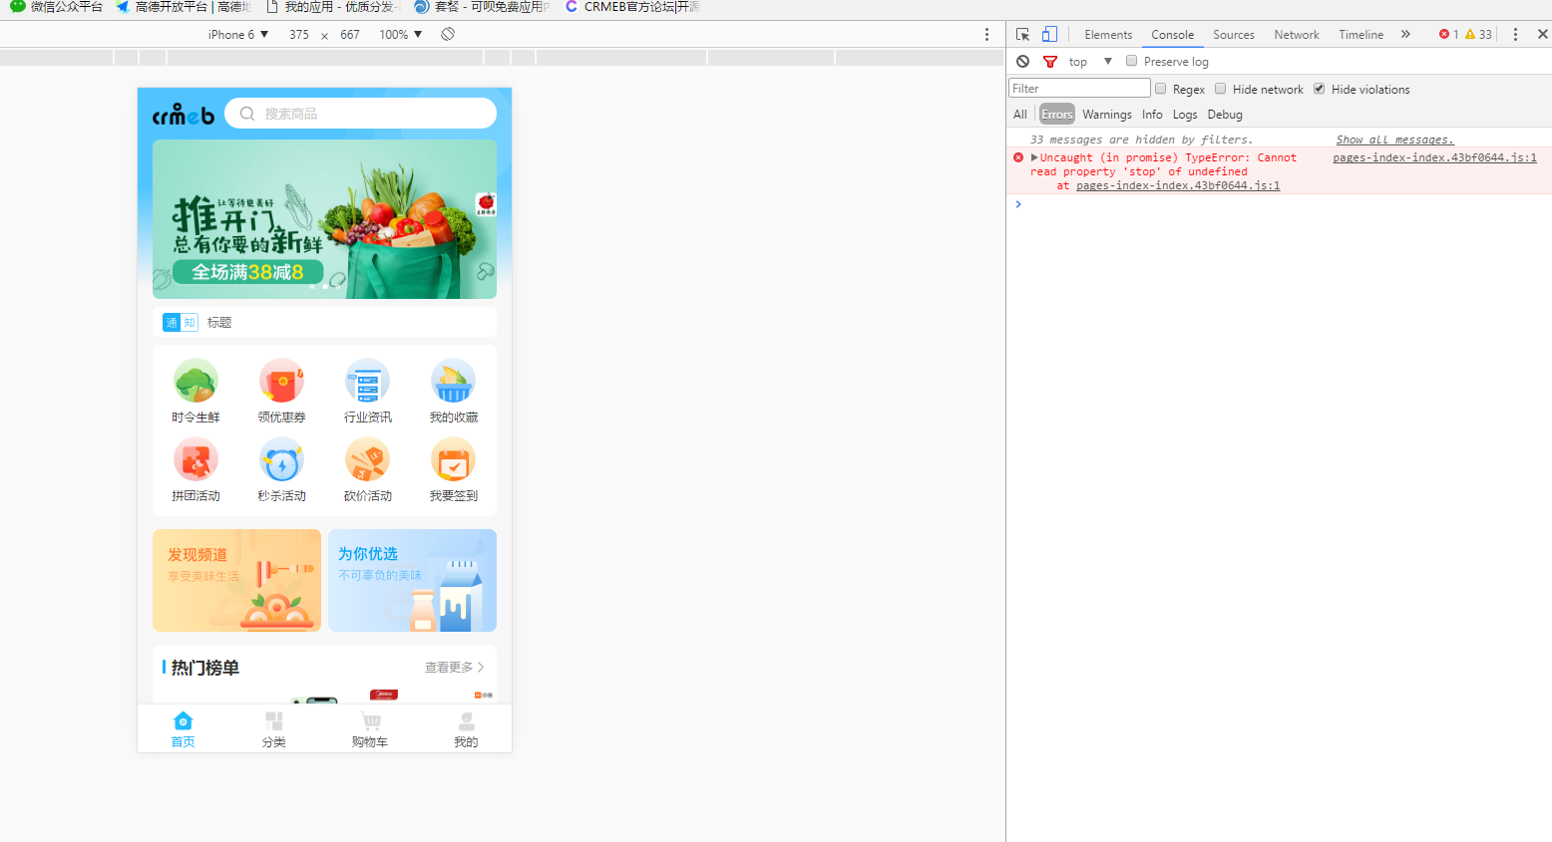Open the 100% zoom dropdown
1552x842 pixels.
(x=401, y=34)
